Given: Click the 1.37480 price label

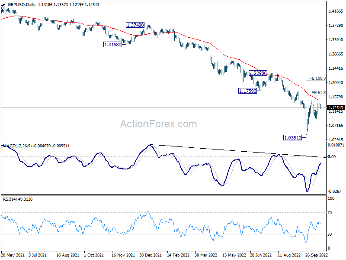Looking at the screenshot, I should [x=135, y=25].
